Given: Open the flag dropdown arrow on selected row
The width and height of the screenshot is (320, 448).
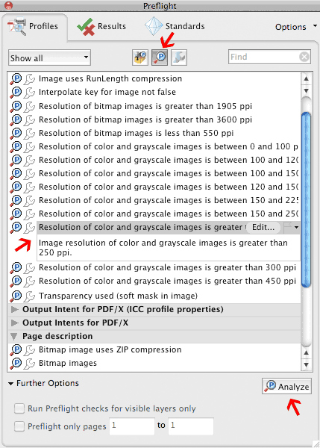Looking at the screenshot, I should click(296, 228).
